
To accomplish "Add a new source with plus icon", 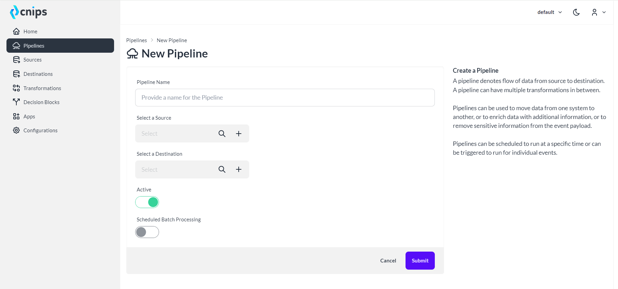I will [x=239, y=134].
